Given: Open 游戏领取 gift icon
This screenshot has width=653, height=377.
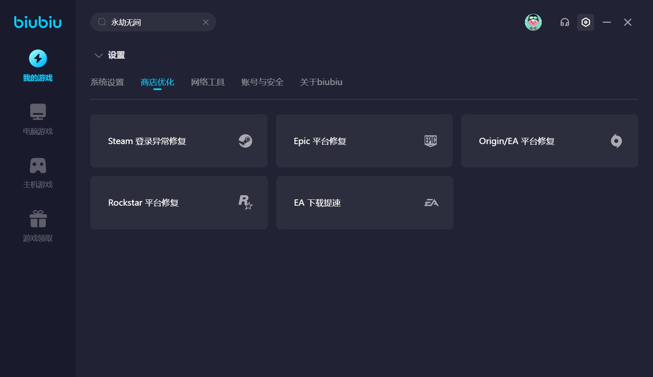Looking at the screenshot, I should click(x=38, y=219).
